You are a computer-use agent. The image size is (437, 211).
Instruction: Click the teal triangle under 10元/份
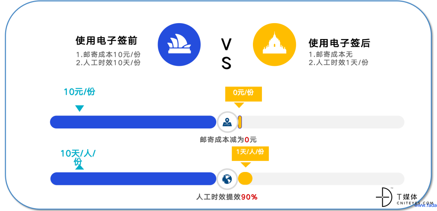pos(79,109)
